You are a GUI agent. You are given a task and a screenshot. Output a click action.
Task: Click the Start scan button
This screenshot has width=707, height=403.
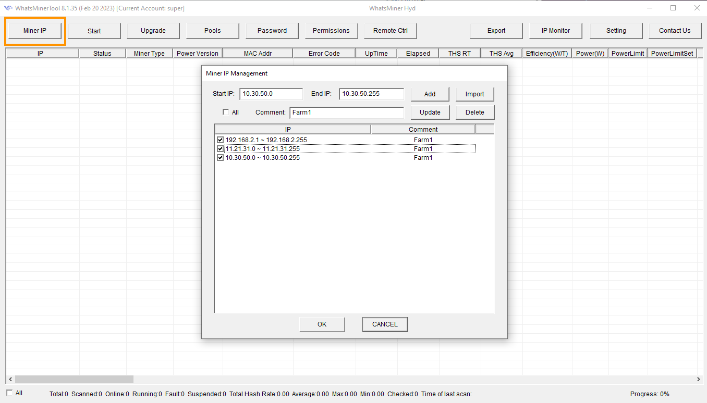[94, 31]
